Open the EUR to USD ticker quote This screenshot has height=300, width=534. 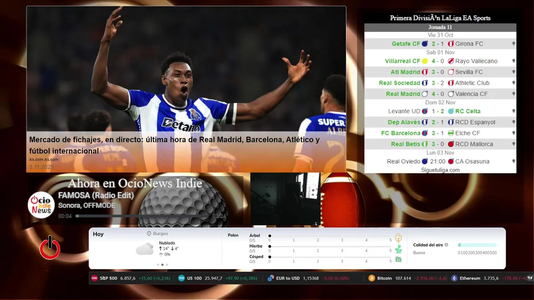[308, 278]
